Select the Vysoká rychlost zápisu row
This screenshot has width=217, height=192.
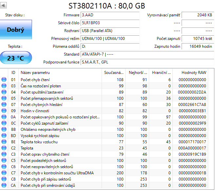pos(104,136)
